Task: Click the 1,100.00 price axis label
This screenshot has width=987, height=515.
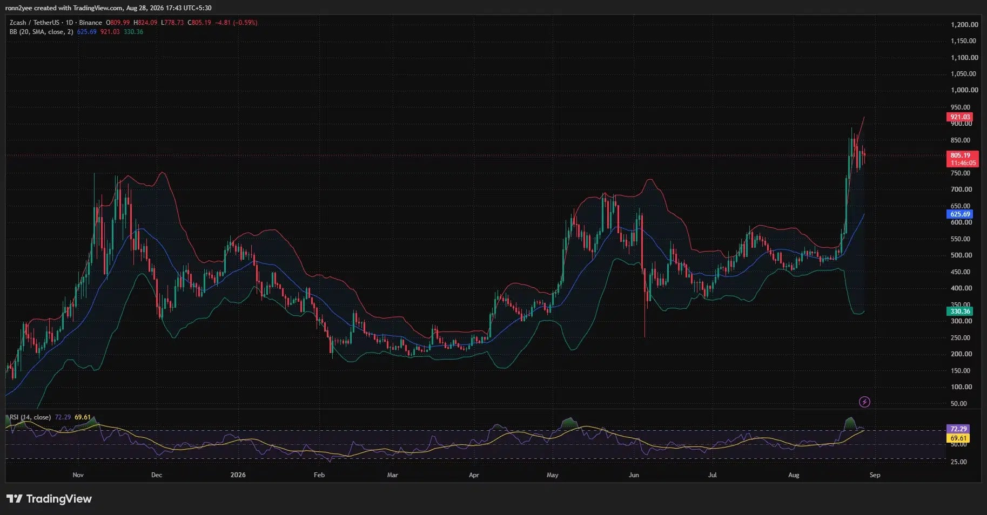Action: click(964, 58)
